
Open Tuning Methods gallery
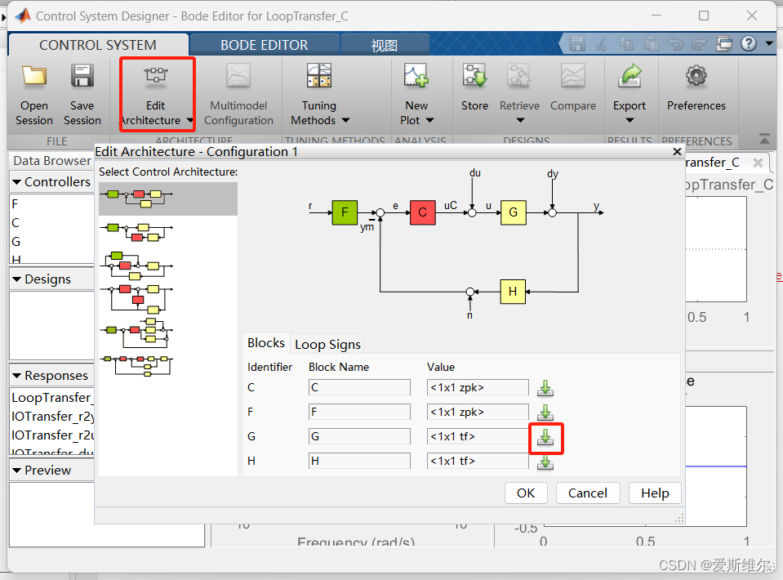tap(319, 95)
